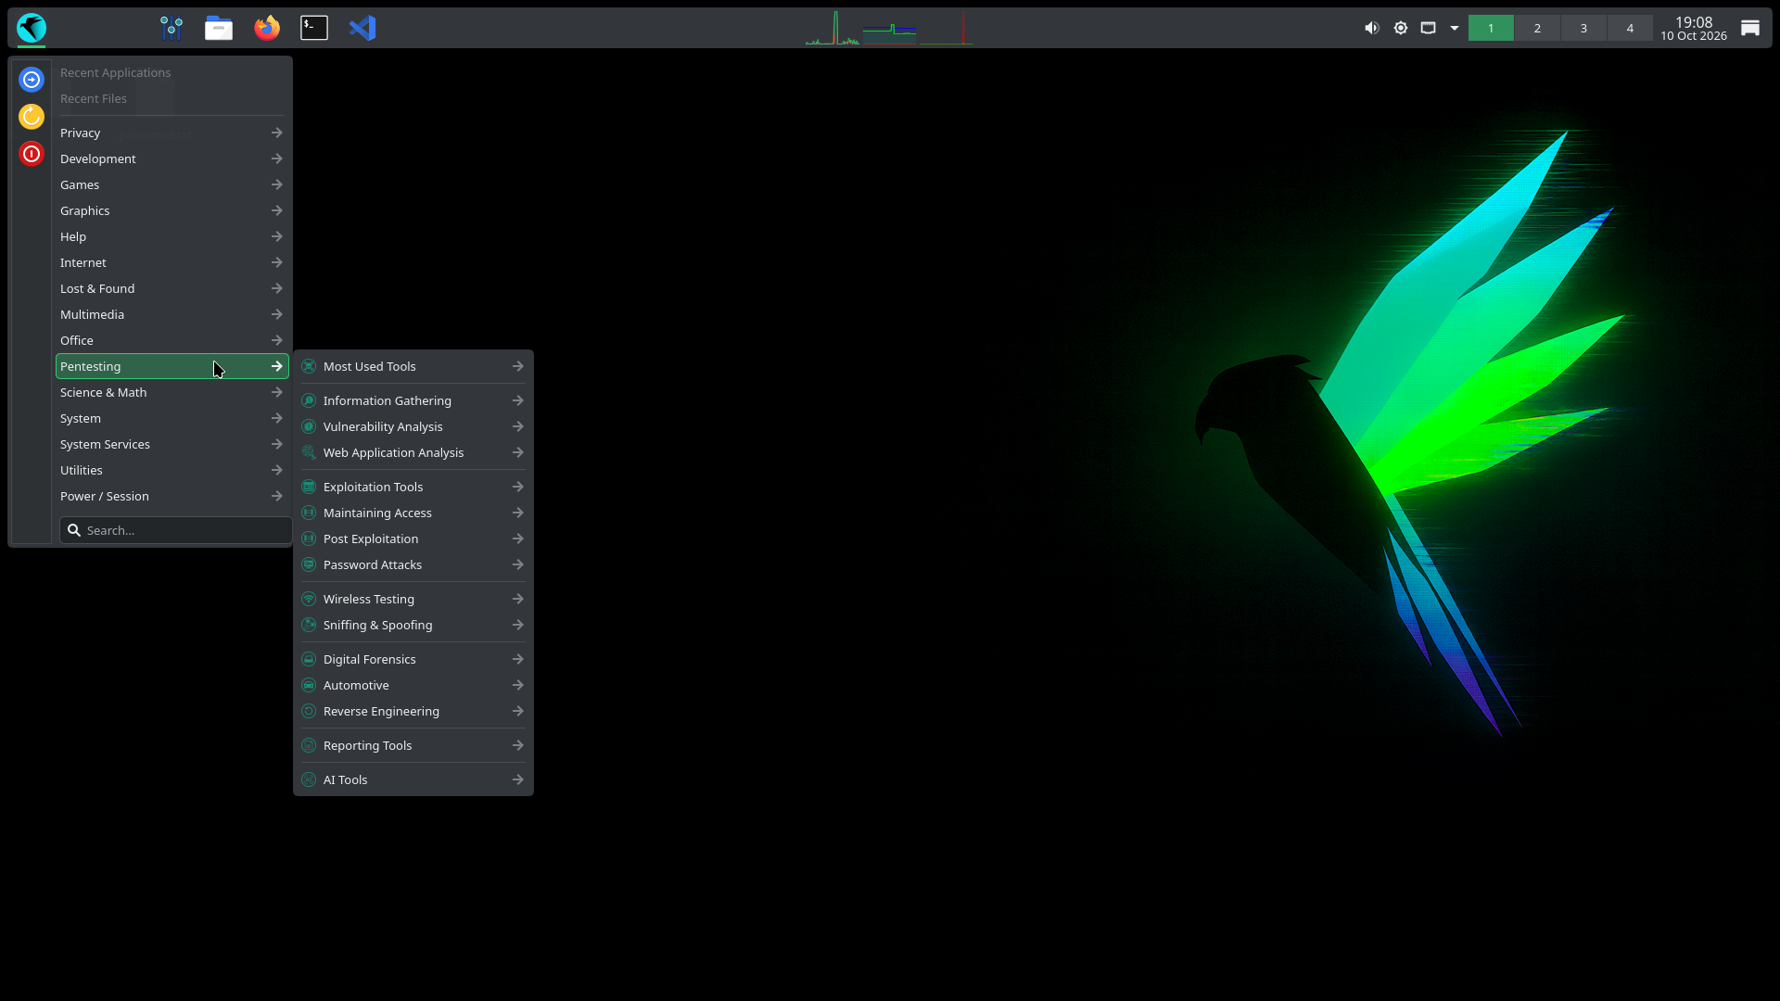Click the Parrot main menu logo
Image resolution: width=1780 pixels, height=1001 pixels.
point(32,28)
